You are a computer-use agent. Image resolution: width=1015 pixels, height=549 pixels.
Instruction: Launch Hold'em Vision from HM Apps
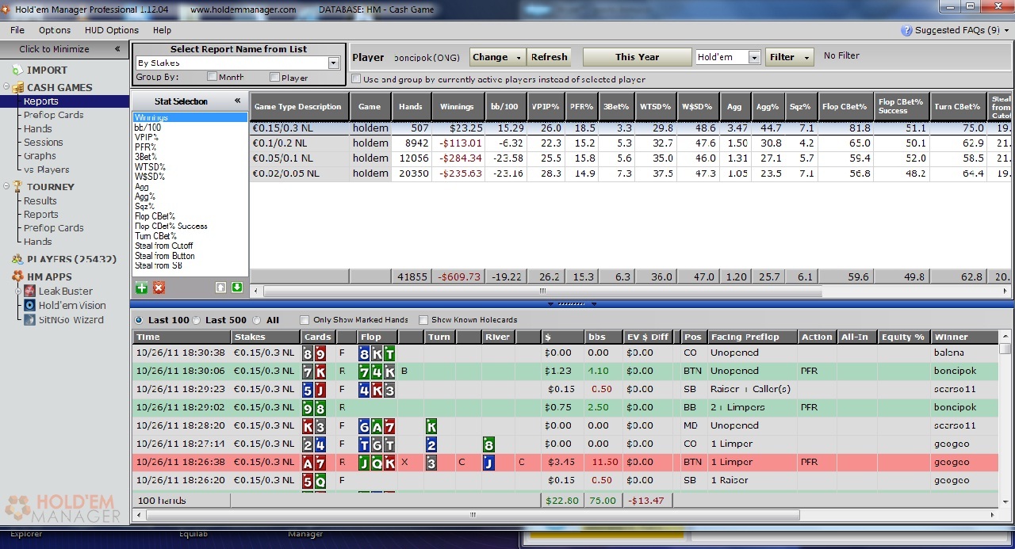coord(30,306)
